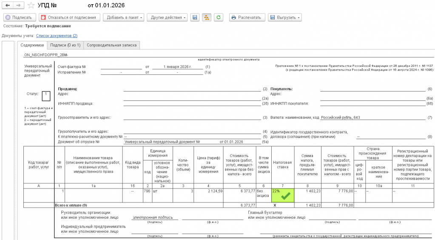Open the Сопроводительная записка tab
Screen dimensions: 435x240
coord(111,45)
